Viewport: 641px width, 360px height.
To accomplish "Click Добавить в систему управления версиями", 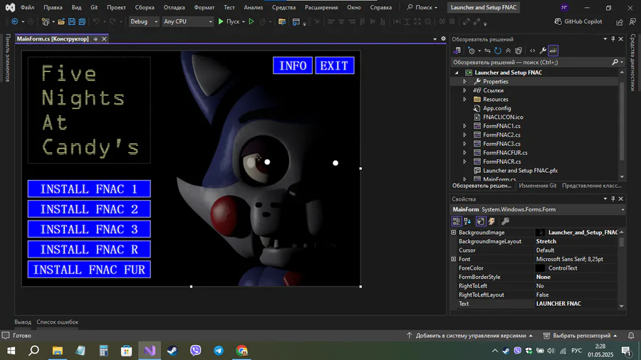I will pyautogui.click(x=470, y=336).
